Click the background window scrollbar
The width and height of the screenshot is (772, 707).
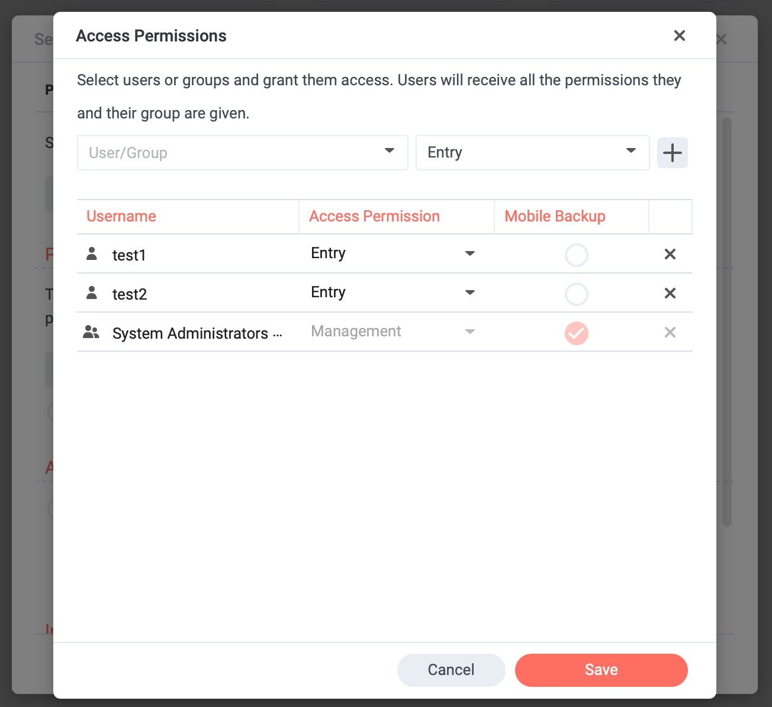coord(727,322)
